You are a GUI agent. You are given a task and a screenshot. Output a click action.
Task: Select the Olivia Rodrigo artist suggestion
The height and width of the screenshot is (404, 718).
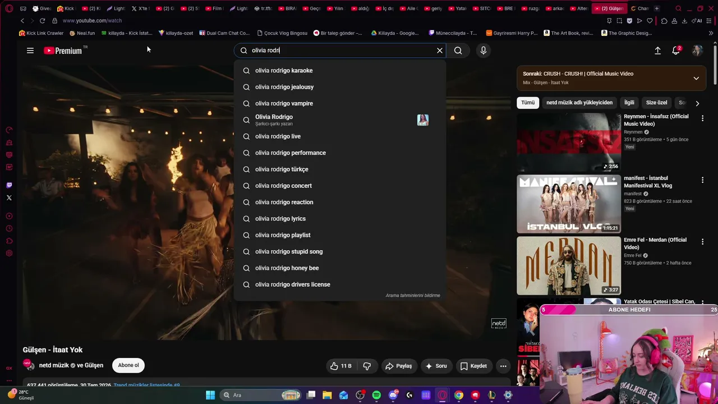[x=340, y=120]
